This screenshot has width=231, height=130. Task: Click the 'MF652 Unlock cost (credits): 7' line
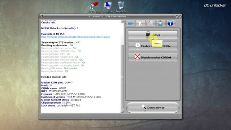click(60, 28)
